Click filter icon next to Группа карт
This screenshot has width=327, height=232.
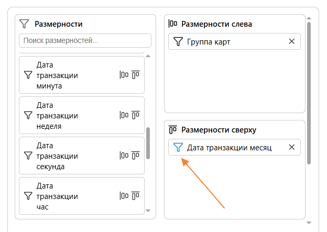coord(178,41)
